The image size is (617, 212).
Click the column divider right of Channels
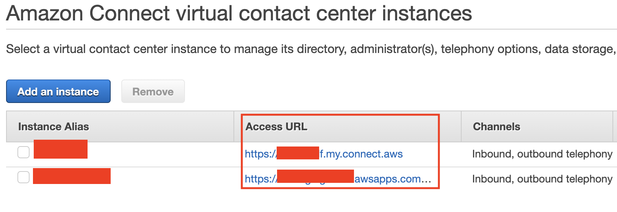click(x=613, y=126)
